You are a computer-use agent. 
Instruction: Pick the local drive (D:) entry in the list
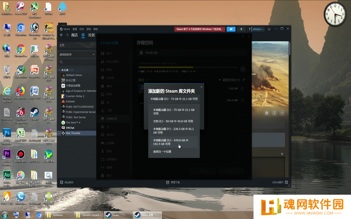tap(174, 111)
